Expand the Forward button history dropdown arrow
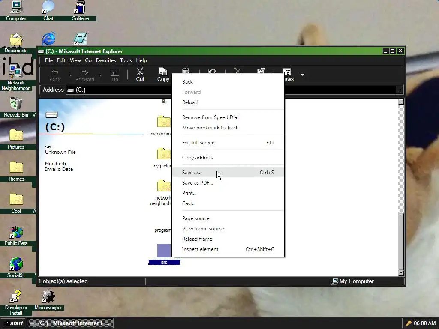 [101, 75]
